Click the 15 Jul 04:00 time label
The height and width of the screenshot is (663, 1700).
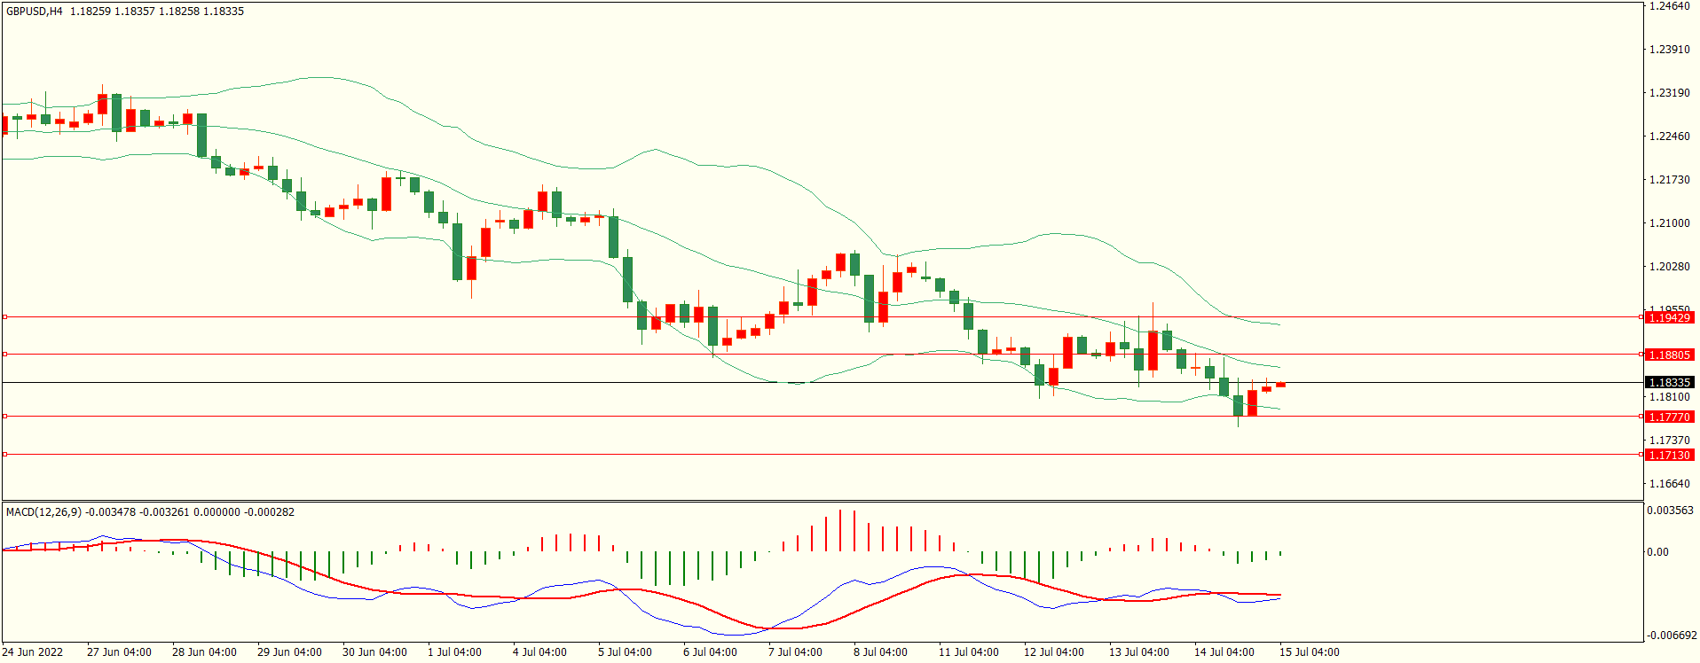pos(1309,652)
